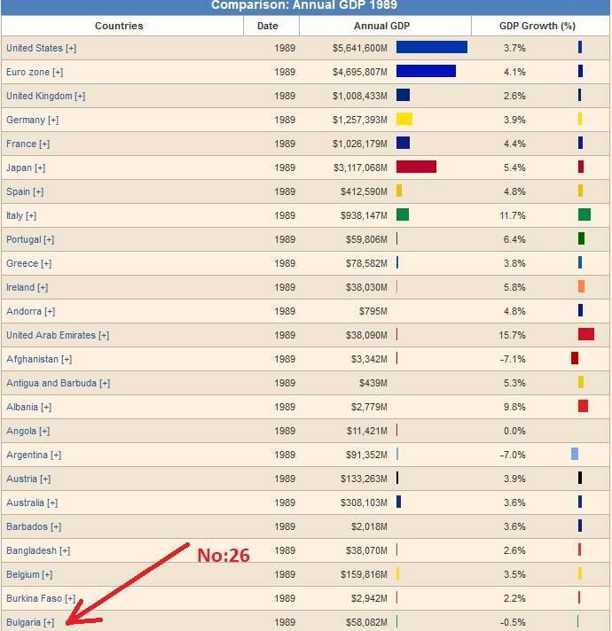Click Japan's red GDP bar
This screenshot has height=631, width=612.
416,167
